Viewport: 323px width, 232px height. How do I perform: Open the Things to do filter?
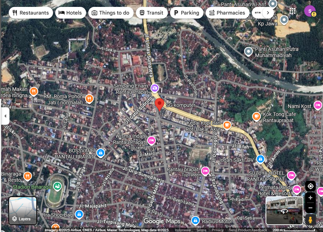click(111, 13)
